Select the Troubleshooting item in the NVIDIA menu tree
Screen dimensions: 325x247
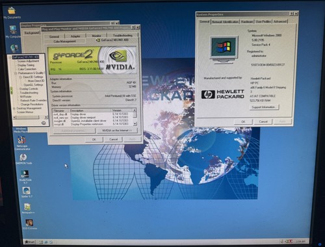point(29,92)
